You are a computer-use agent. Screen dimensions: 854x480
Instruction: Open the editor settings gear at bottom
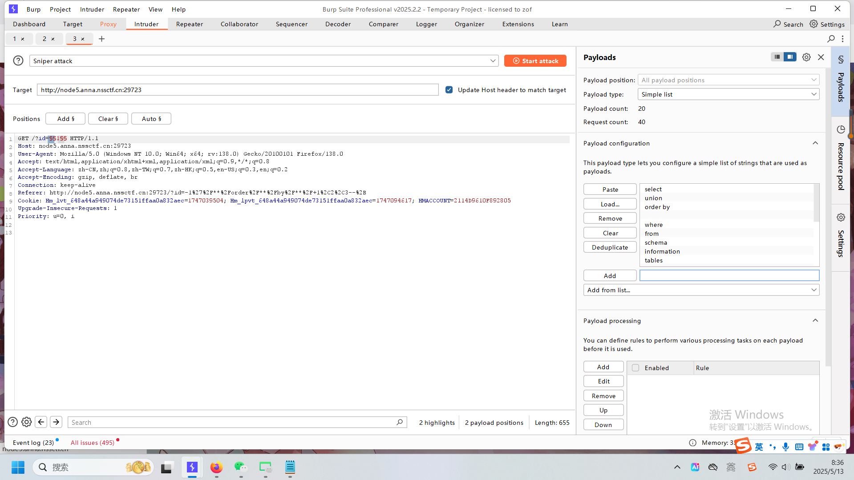pyautogui.click(x=27, y=422)
